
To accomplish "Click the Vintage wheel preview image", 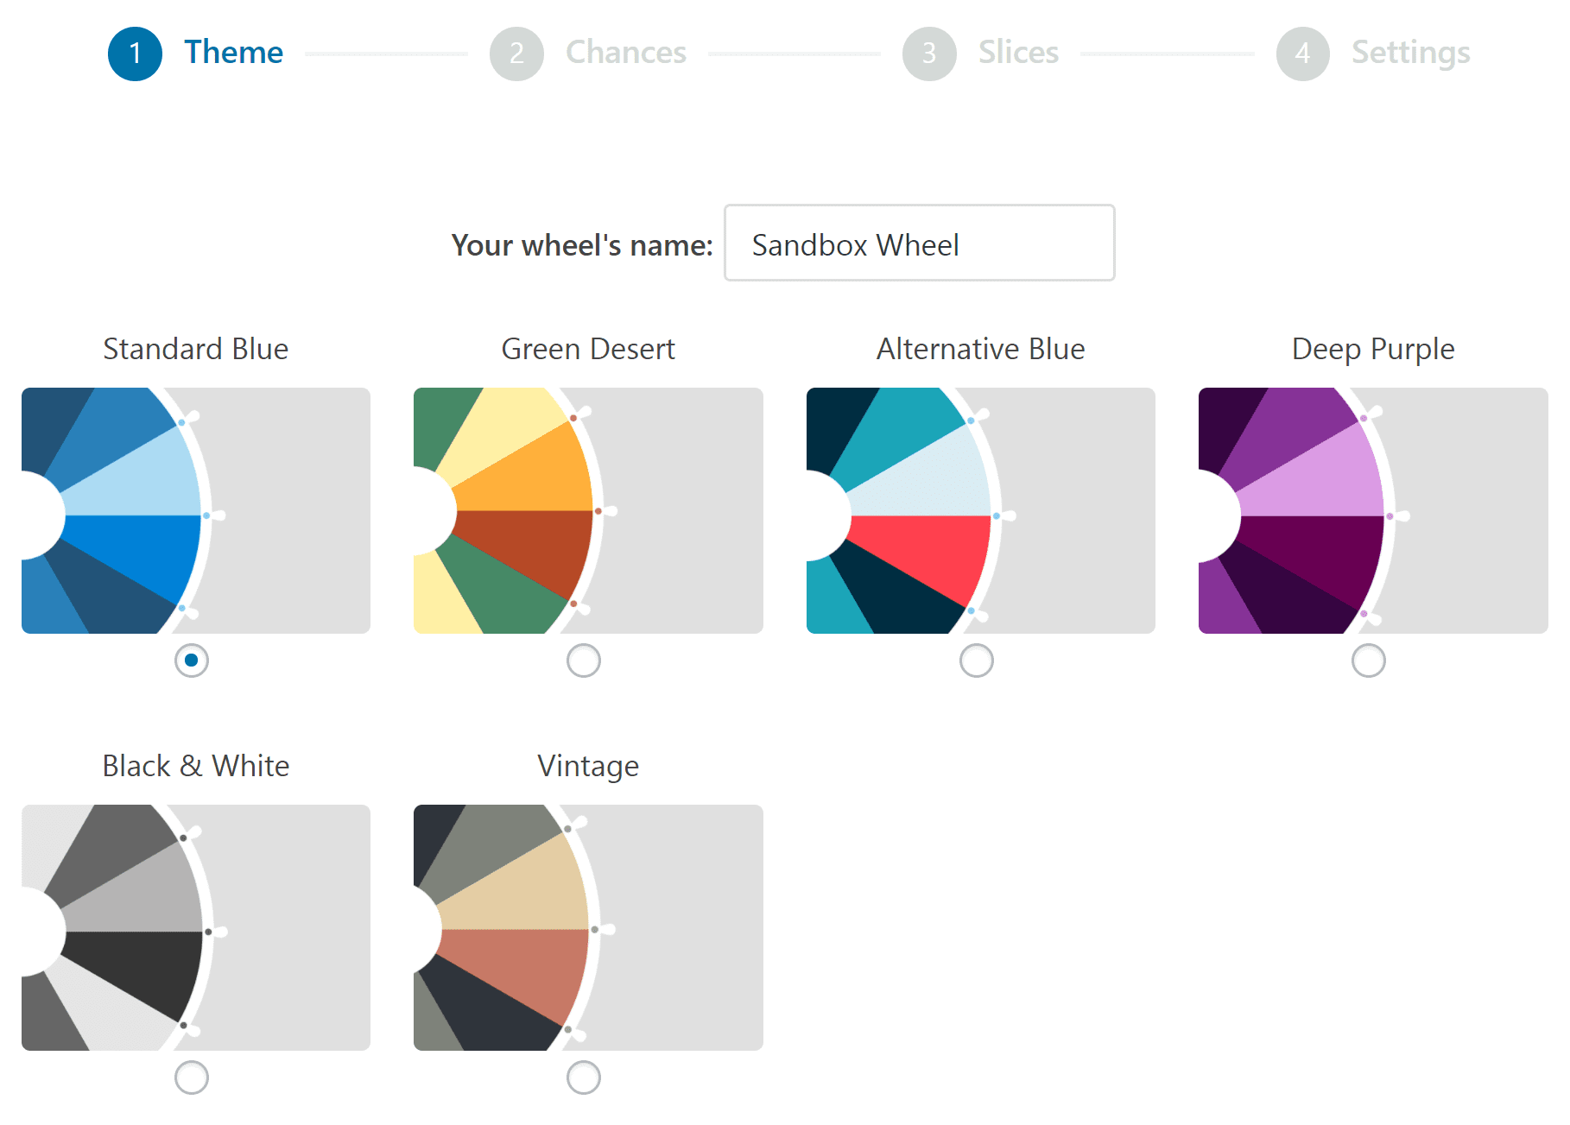I will point(588,927).
